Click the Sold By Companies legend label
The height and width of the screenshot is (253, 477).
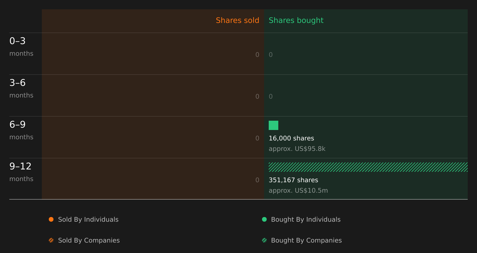click(x=89, y=241)
